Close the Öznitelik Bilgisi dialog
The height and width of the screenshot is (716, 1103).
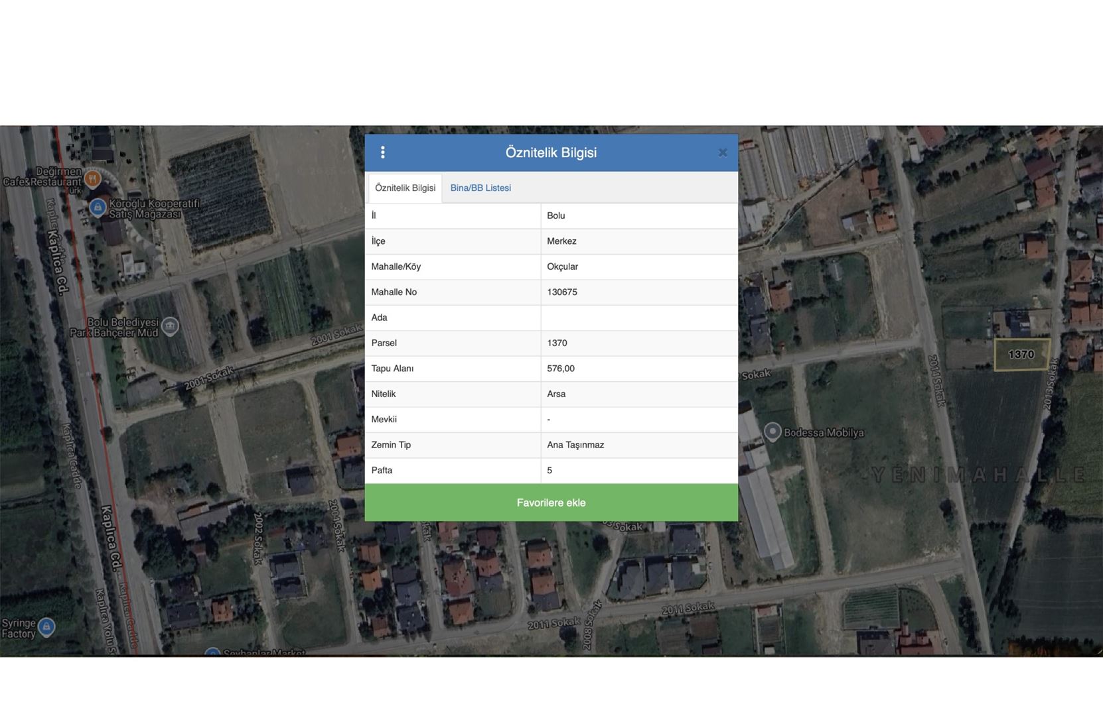point(723,152)
